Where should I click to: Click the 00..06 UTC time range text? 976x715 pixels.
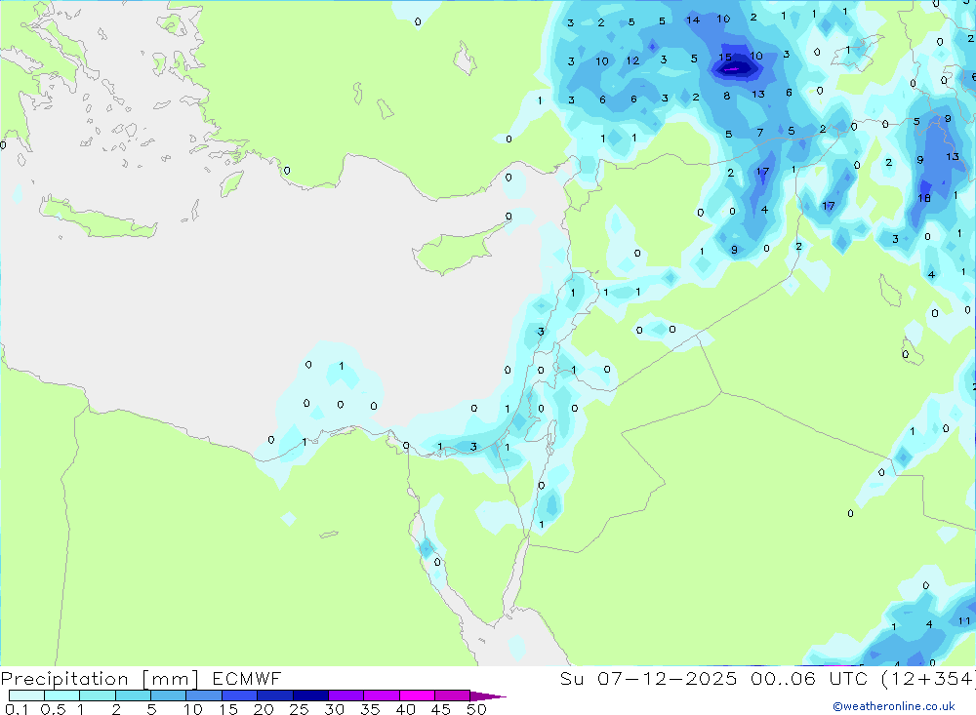coord(809,678)
